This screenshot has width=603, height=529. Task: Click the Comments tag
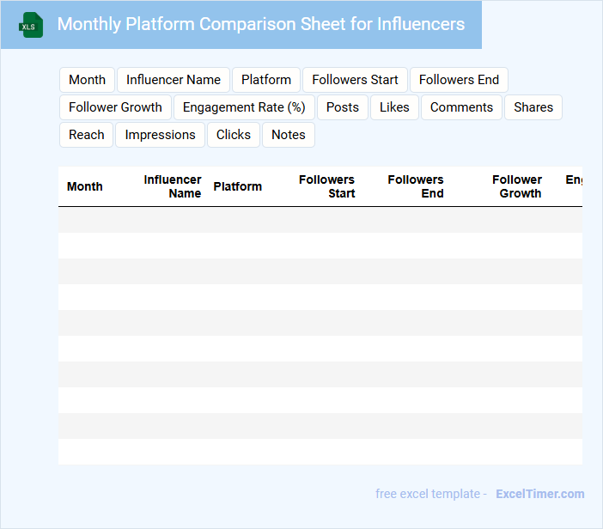click(x=461, y=107)
